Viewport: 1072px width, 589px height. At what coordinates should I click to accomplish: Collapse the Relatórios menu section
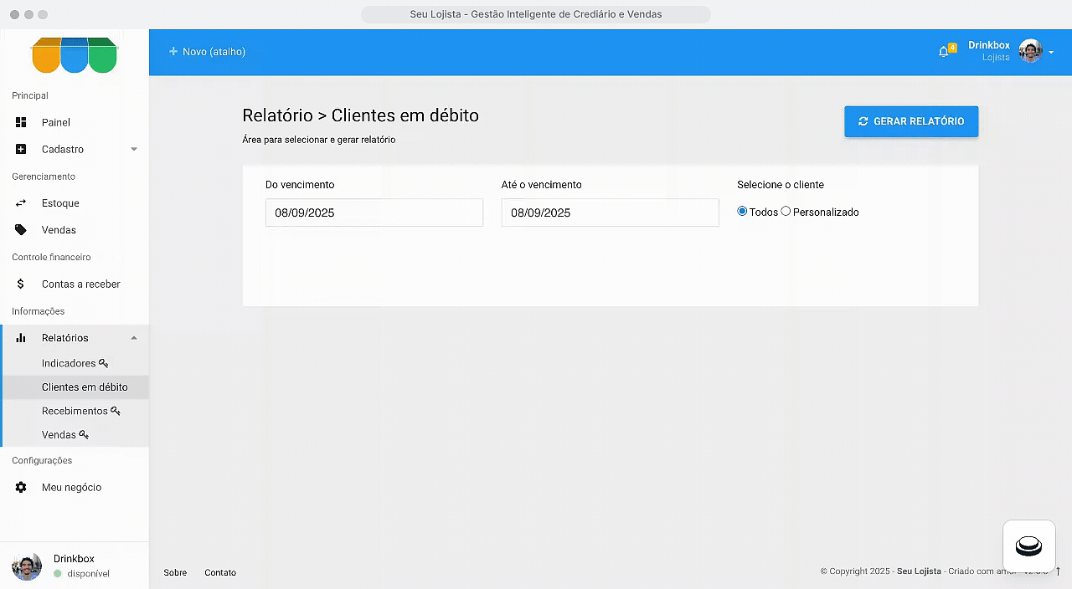pos(134,338)
